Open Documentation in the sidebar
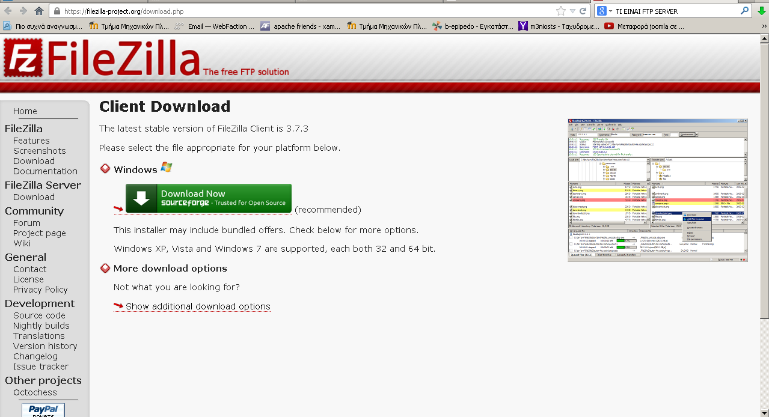Screen dimensions: 769x417 [45, 171]
